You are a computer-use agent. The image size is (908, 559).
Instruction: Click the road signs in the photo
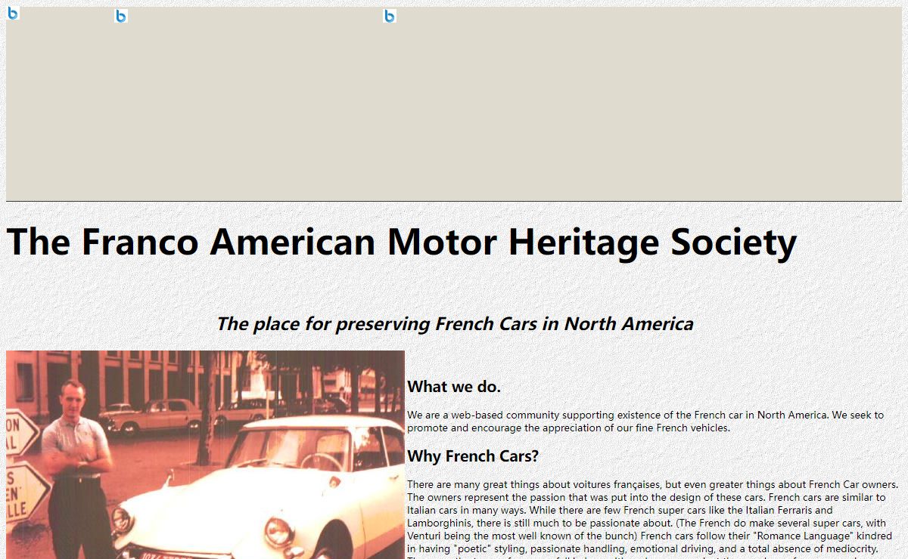pyautogui.click(x=21, y=468)
